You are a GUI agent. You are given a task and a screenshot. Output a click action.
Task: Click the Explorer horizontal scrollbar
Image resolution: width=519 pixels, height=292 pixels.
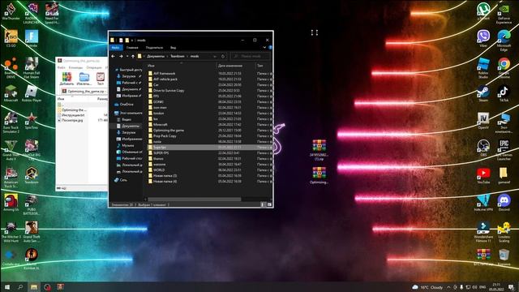point(195,200)
